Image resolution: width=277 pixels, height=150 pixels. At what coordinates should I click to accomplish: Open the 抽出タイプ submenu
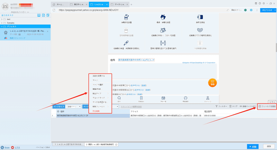pyautogui.click(x=100, y=93)
